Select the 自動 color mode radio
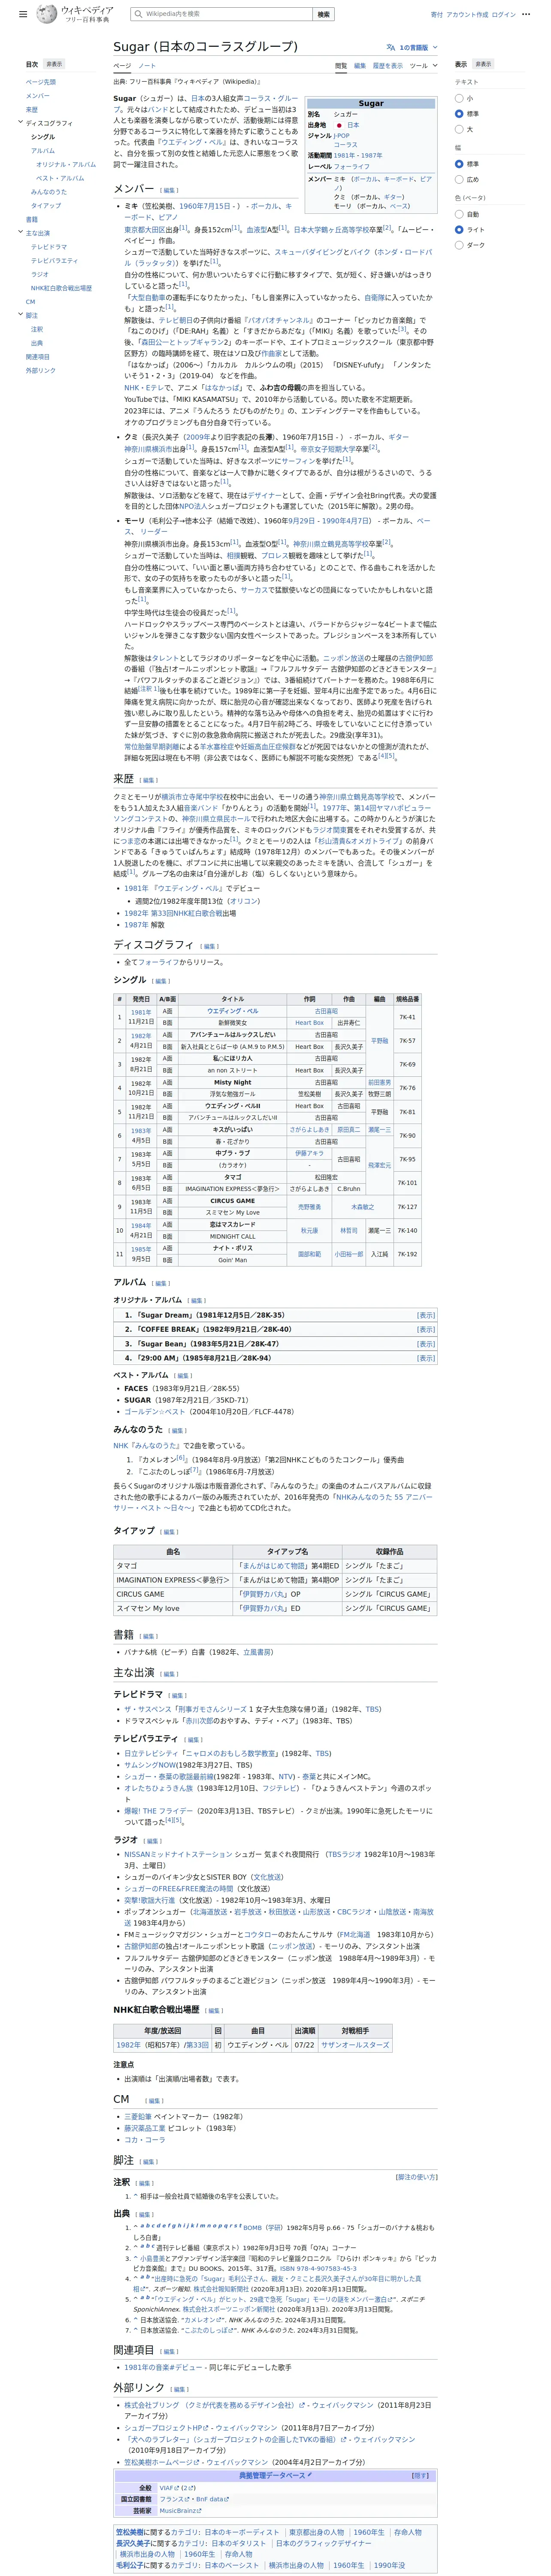Screen dimensions: 551x2576 point(459,214)
